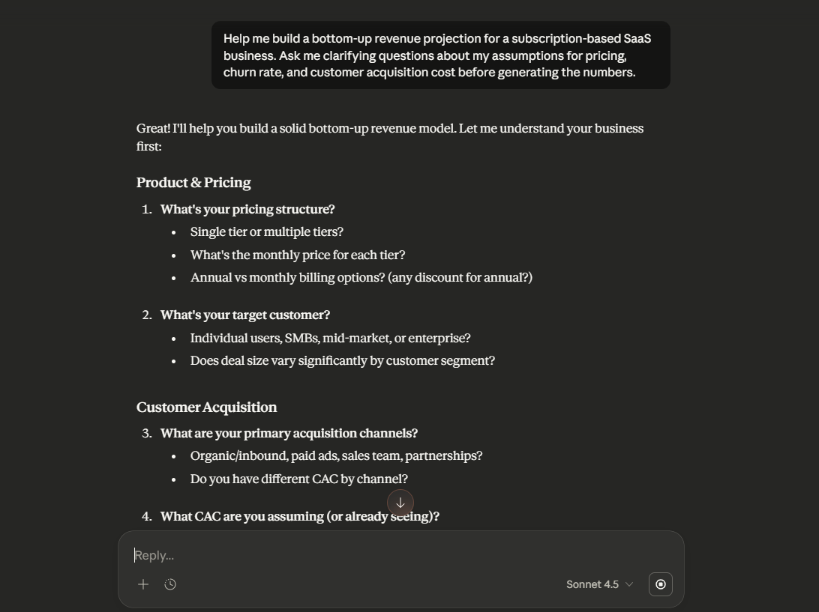819x612 pixels.
Task: Click the bullet about annual billing discounts
Action: click(x=361, y=277)
